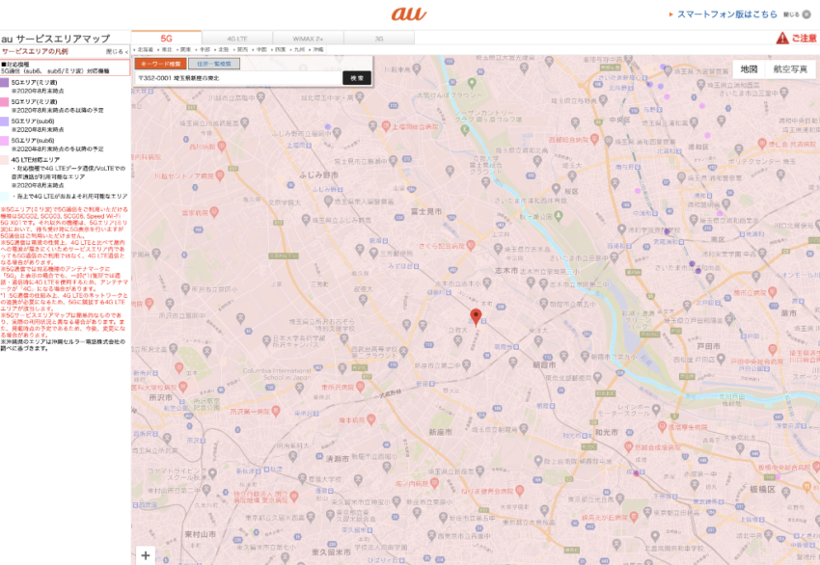Jump to the 北海道 region link
Viewport: 820px width, 565px height.
(x=146, y=48)
